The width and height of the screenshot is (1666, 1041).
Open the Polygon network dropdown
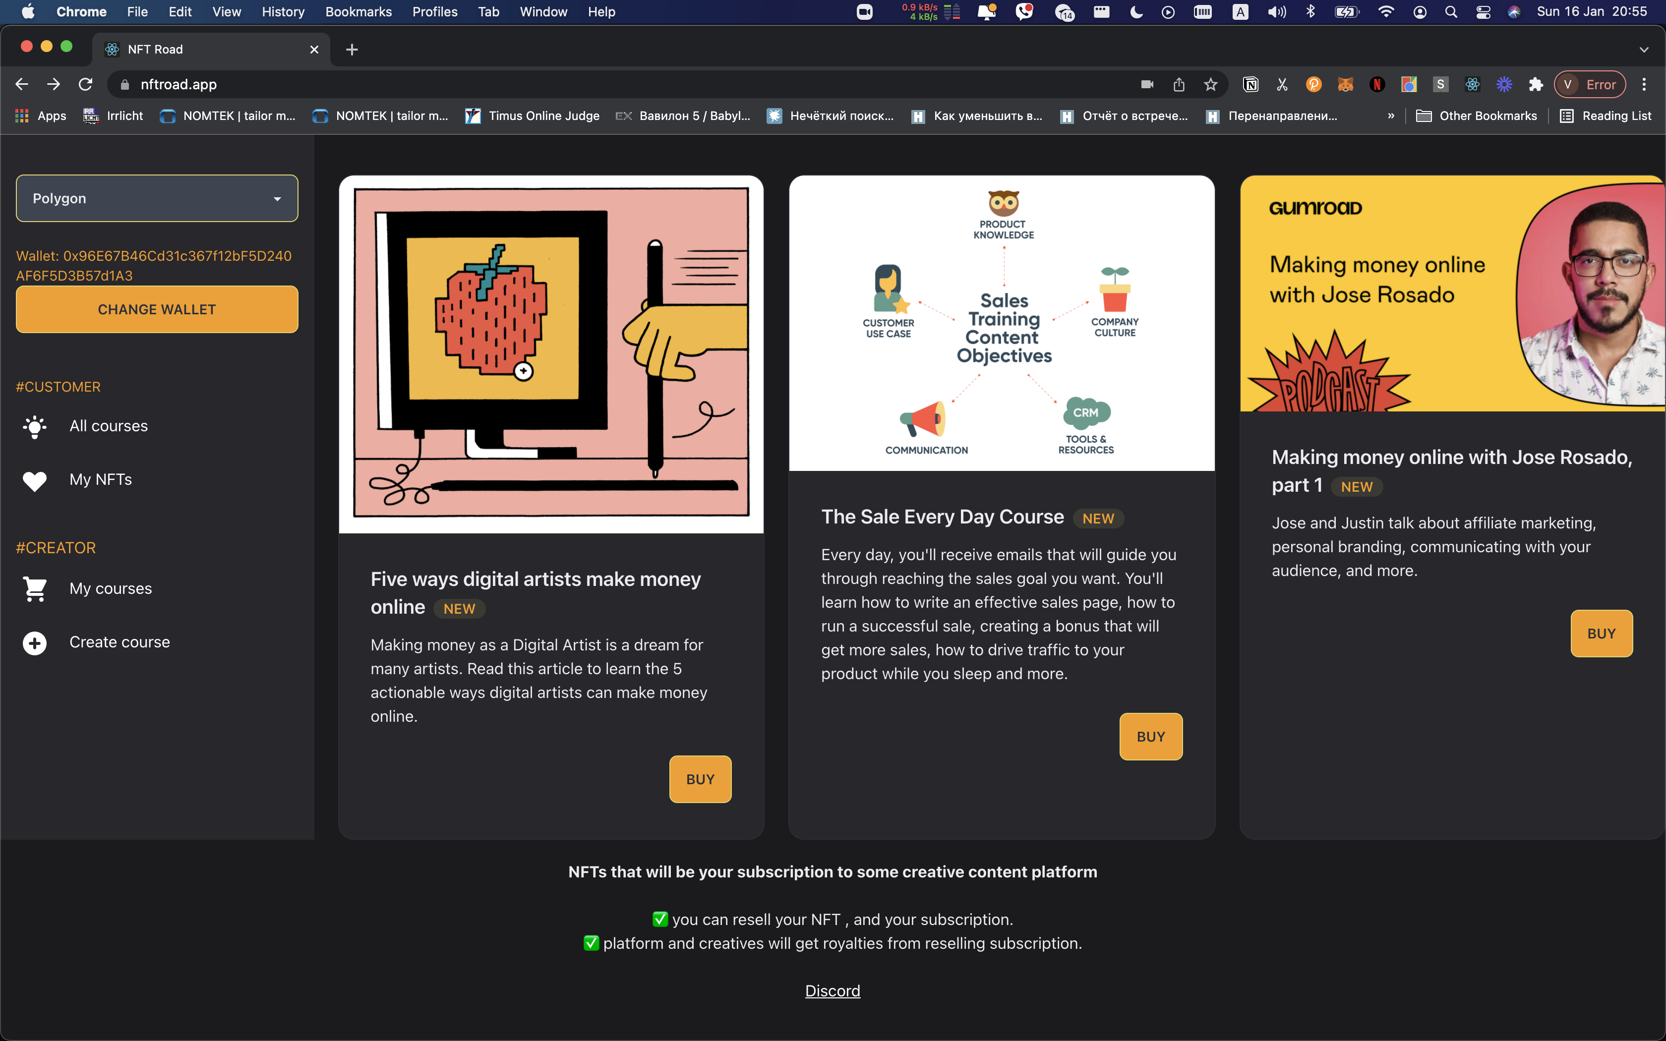tap(157, 198)
